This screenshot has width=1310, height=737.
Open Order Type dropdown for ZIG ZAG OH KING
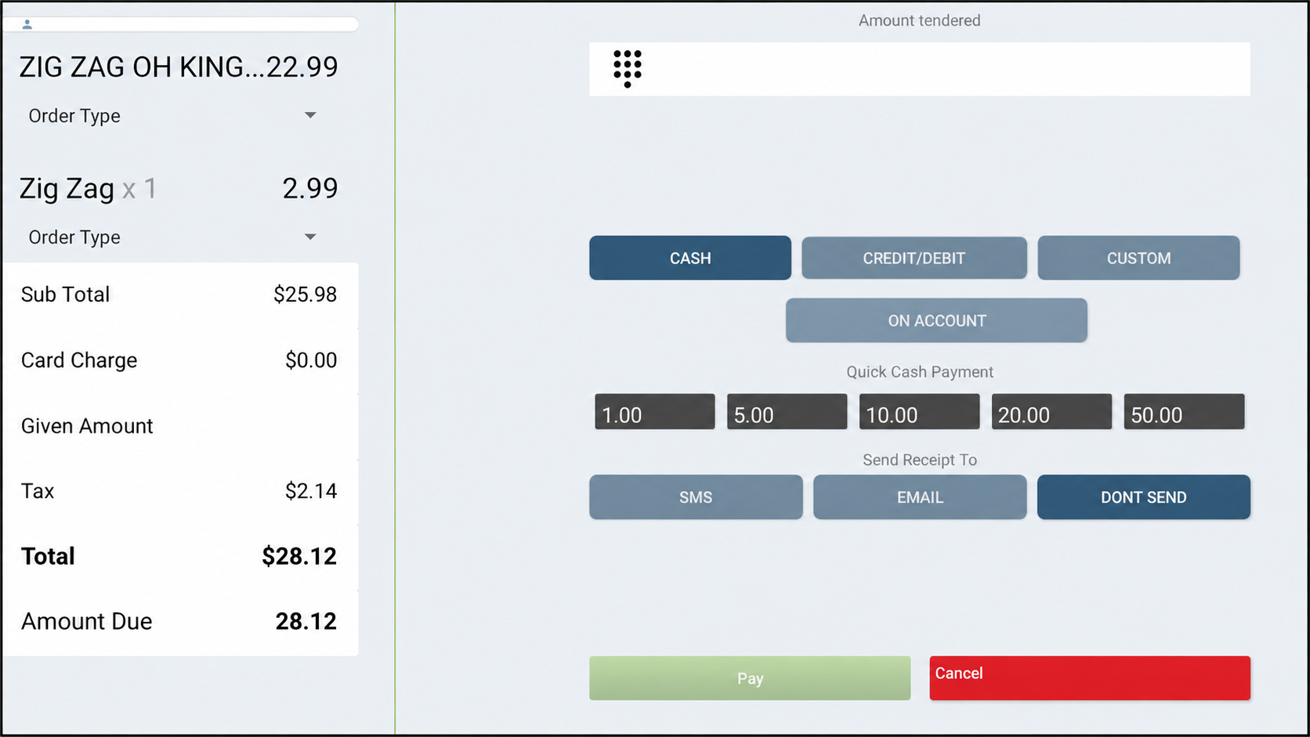tap(172, 116)
